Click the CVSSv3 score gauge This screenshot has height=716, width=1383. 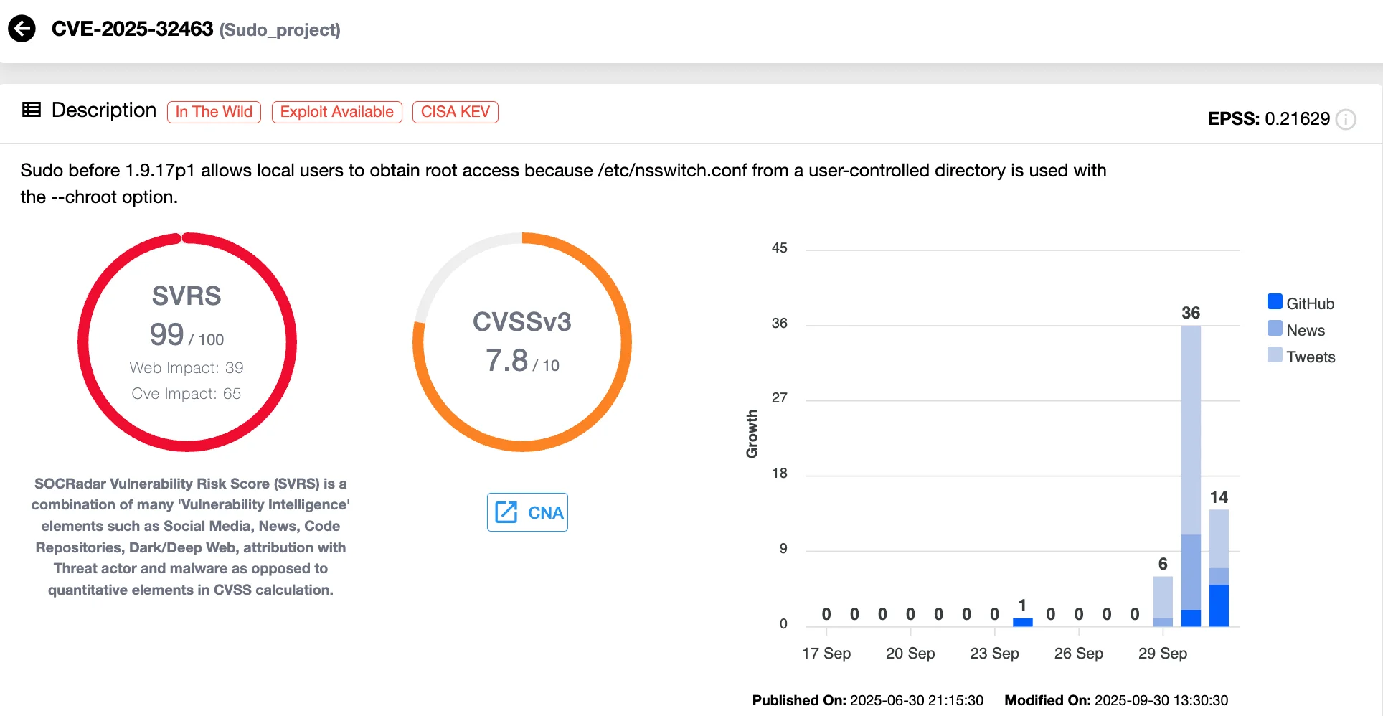point(522,342)
